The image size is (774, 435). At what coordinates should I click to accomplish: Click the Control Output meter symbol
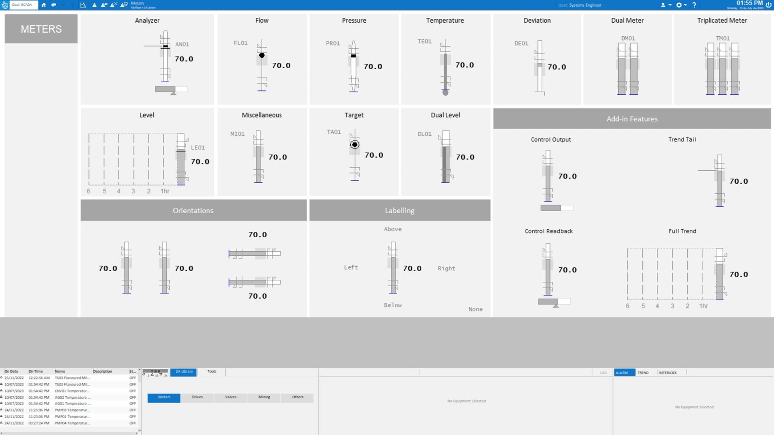pyautogui.click(x=548, y=176)
